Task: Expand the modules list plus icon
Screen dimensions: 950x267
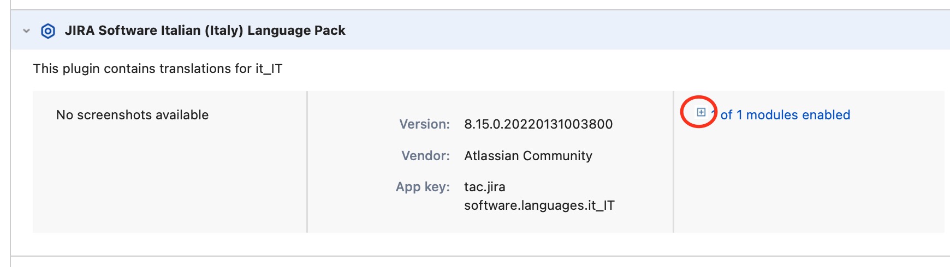Action: (x=701, y=112)
